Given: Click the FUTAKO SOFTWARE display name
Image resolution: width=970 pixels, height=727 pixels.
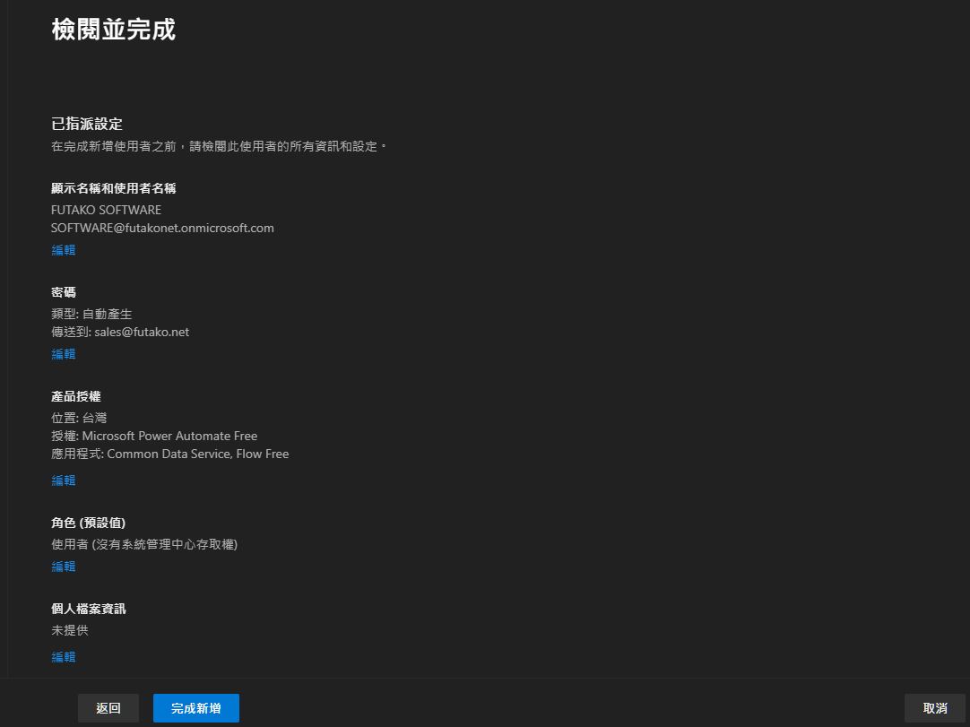Looking at the screenshot, I should coord(106,210).
